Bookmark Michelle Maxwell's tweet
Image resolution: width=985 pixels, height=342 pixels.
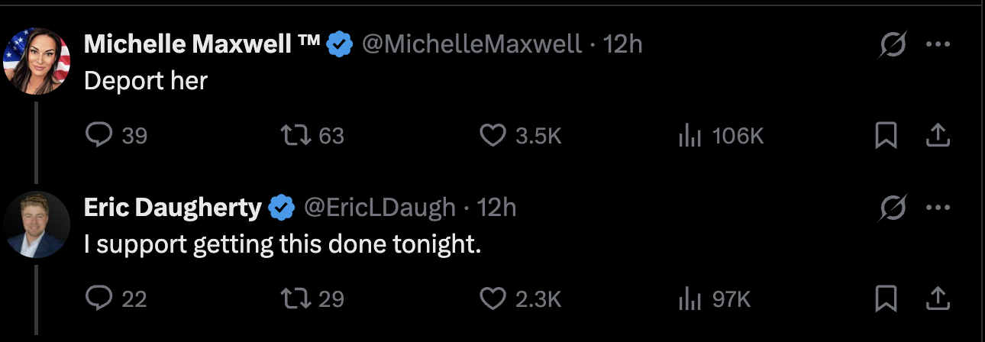pyautogui.click(x=886, y=136)
